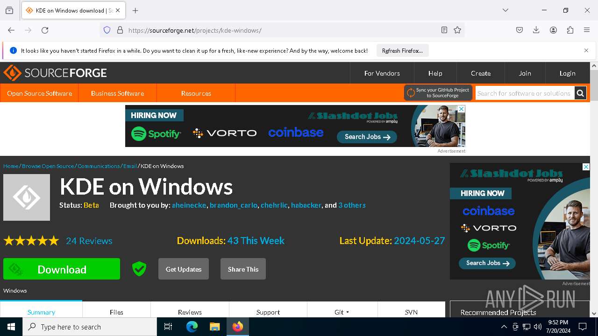Click the Email breadcrumb link
598x336 pixels.
[130, 166]
